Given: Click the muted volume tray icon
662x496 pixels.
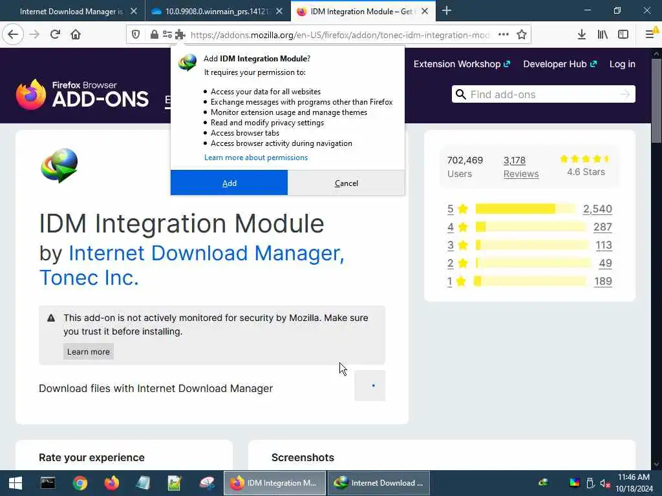Looking at the screenshot, I should click(x=605, y=483).
